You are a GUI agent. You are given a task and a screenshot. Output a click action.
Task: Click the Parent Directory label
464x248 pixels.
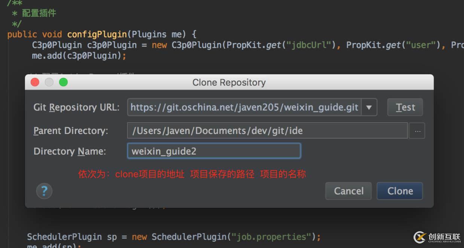[71, 131]
